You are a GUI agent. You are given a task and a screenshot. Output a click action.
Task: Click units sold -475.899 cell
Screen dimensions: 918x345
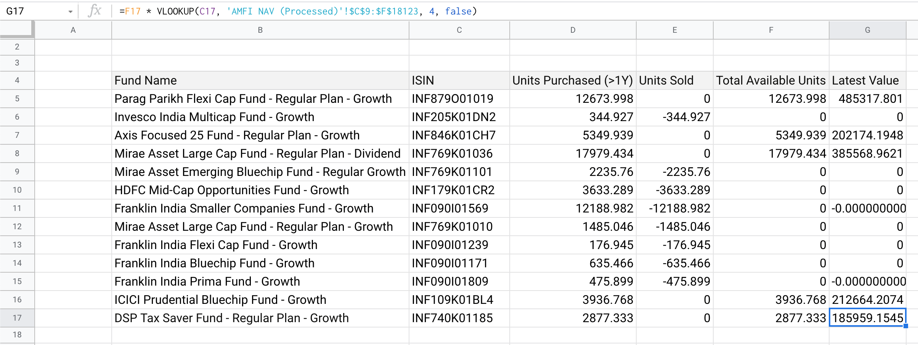(675, 281)
